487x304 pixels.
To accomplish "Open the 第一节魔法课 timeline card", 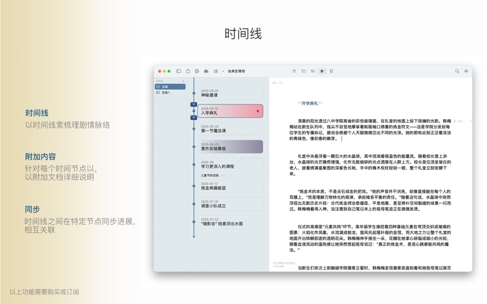I will tap(230, 129).
